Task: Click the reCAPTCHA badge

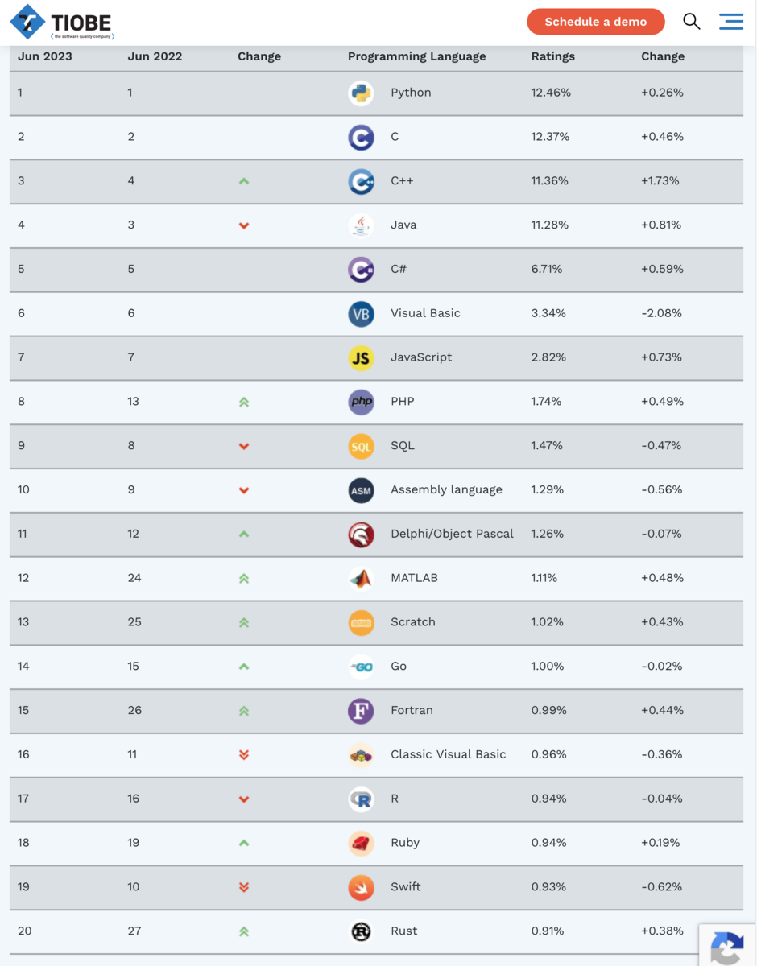Action: tap(727, 944)
